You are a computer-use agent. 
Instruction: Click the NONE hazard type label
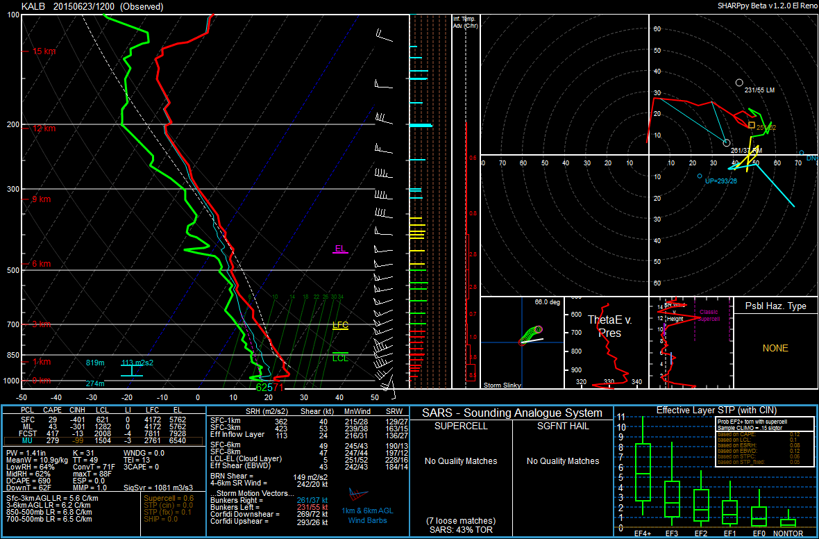click(775, 348)
